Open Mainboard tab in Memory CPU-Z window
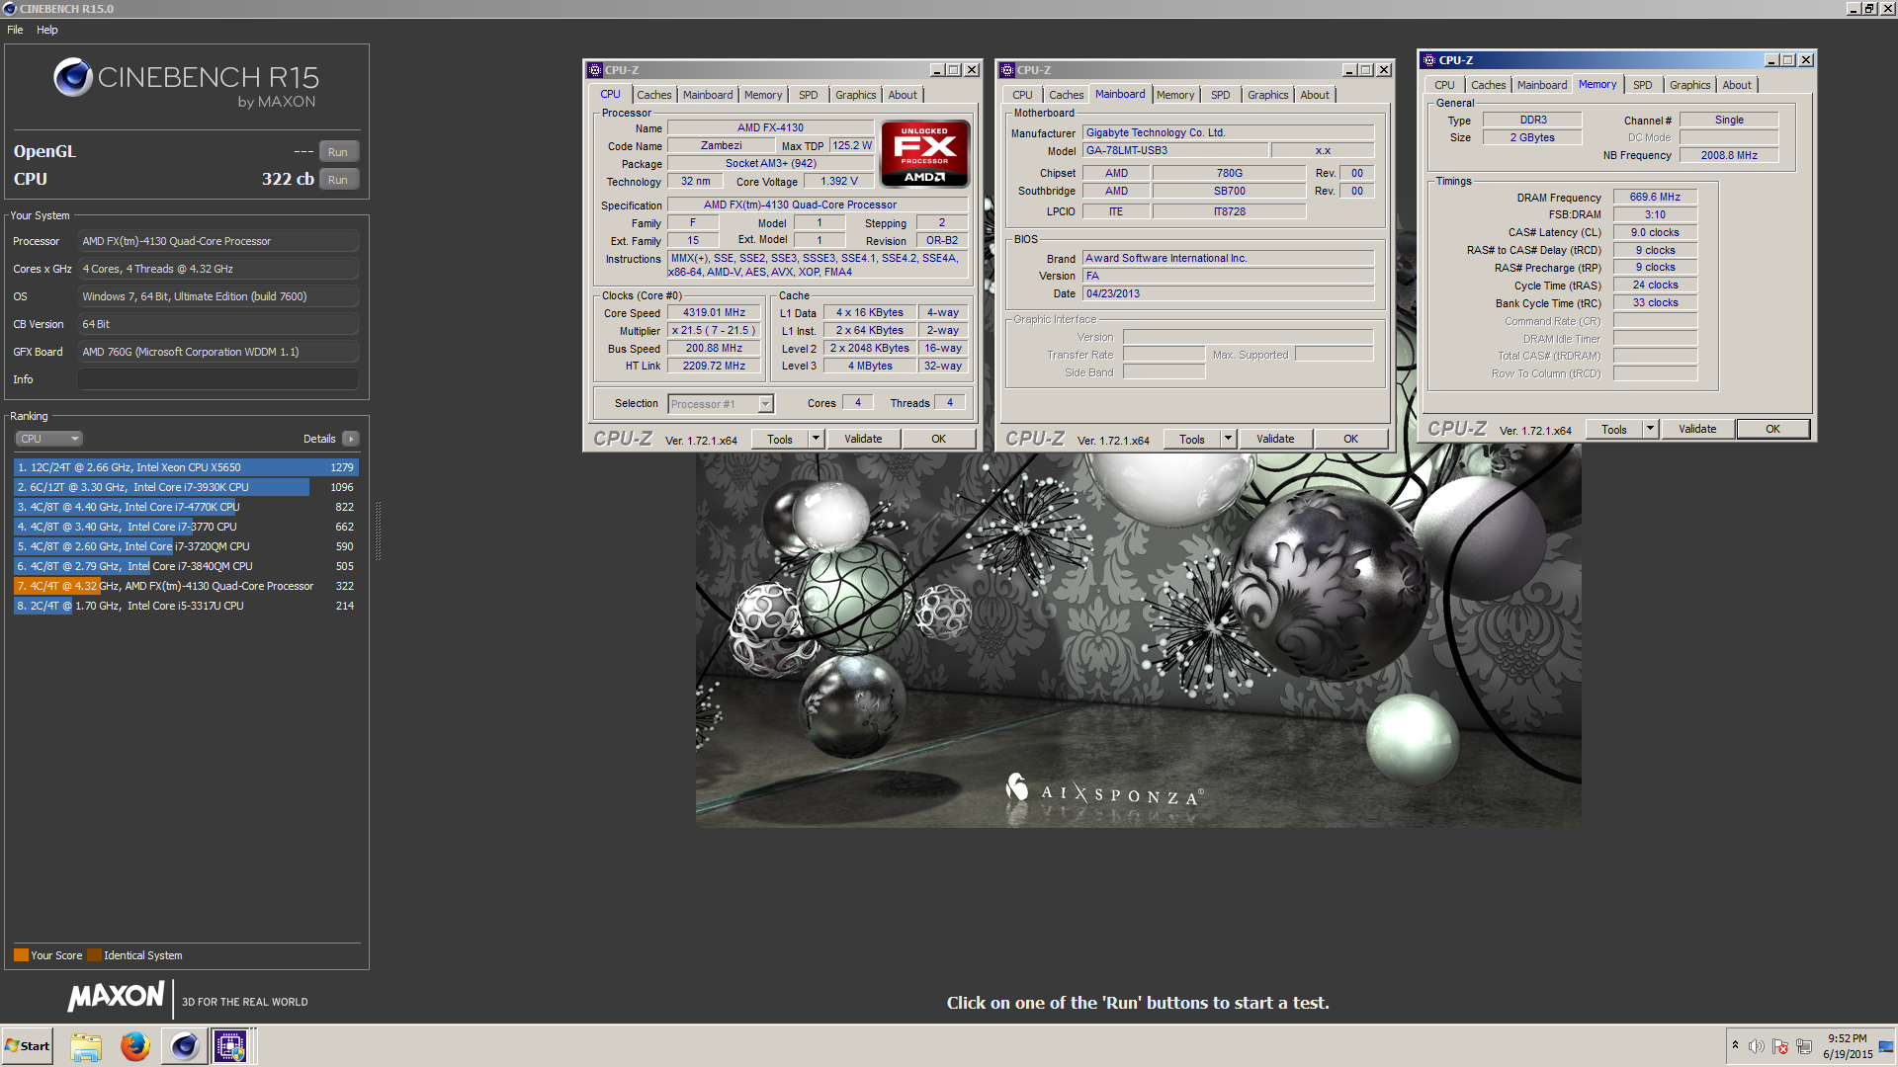 click(1542, 85)
